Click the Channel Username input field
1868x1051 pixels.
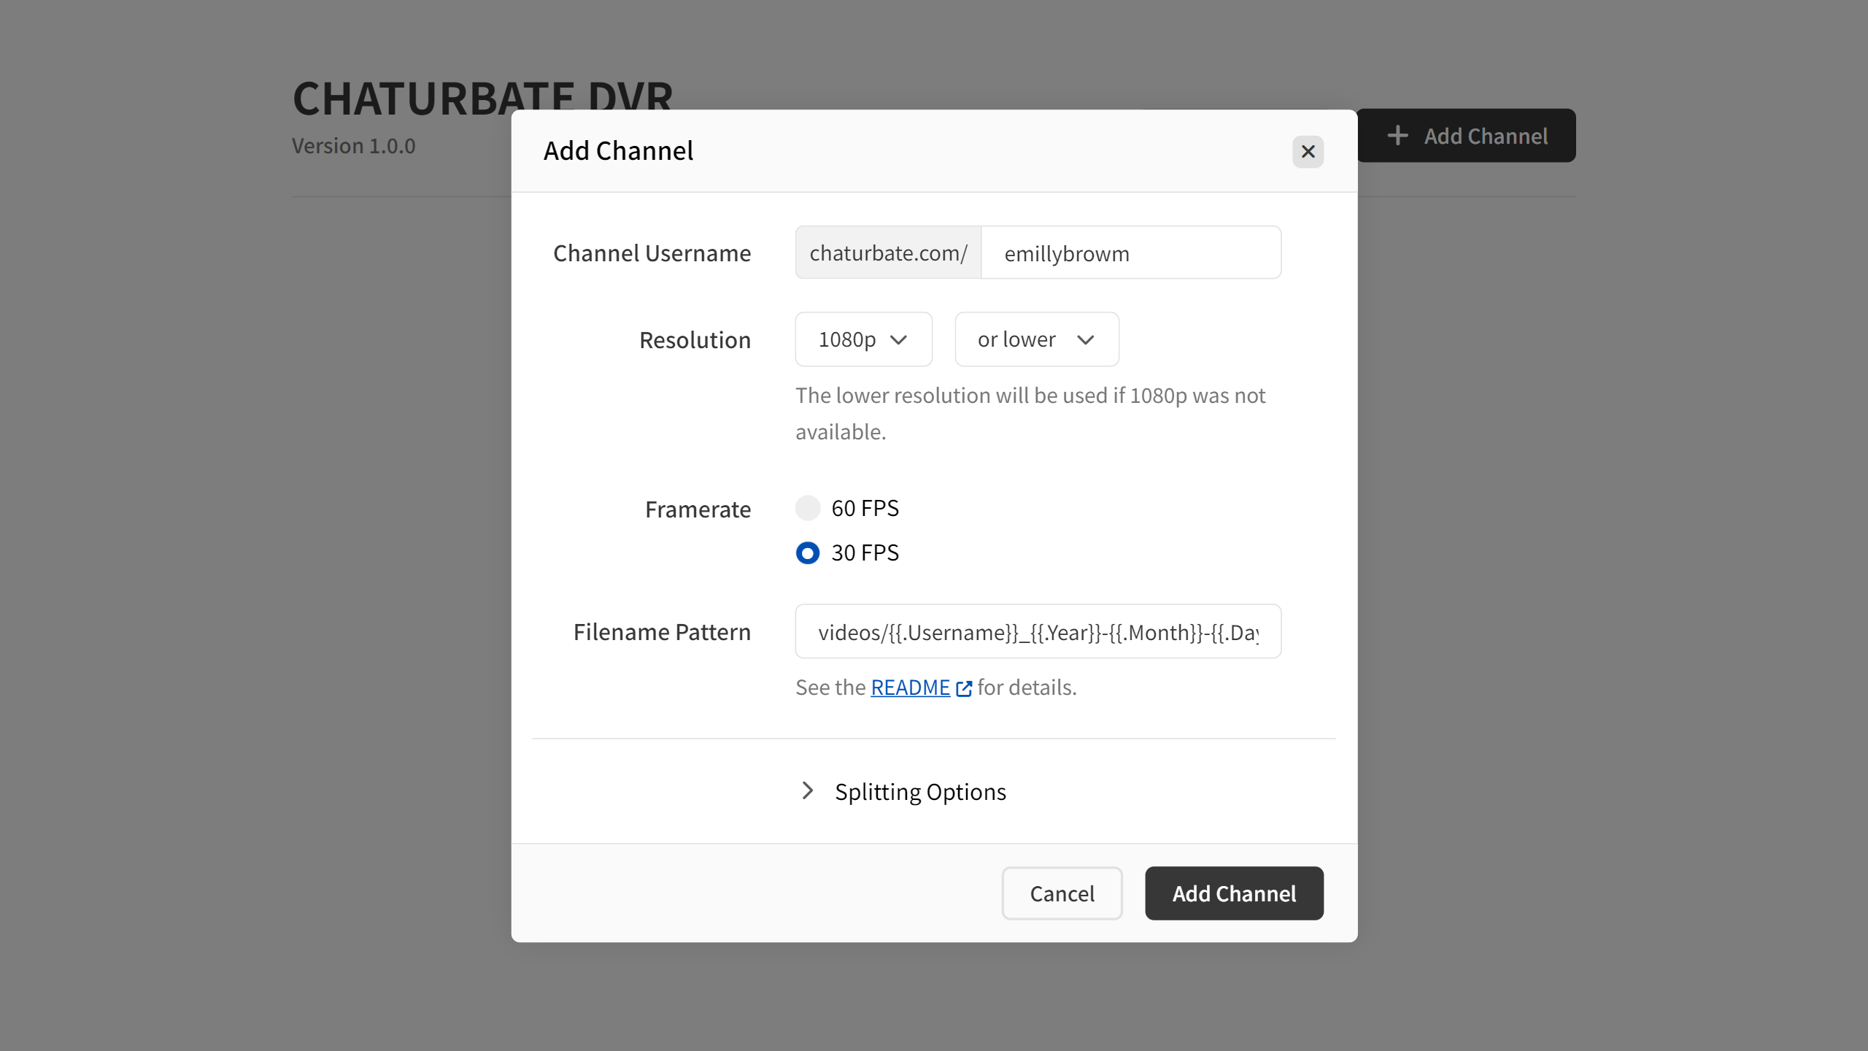point(1131,253)
